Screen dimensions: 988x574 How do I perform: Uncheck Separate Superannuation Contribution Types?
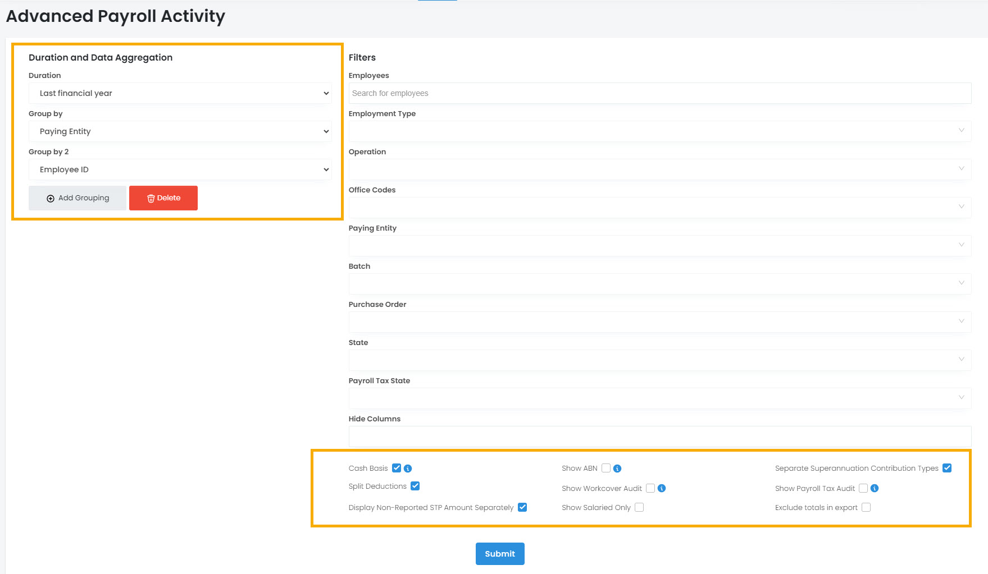pos(947,468)
